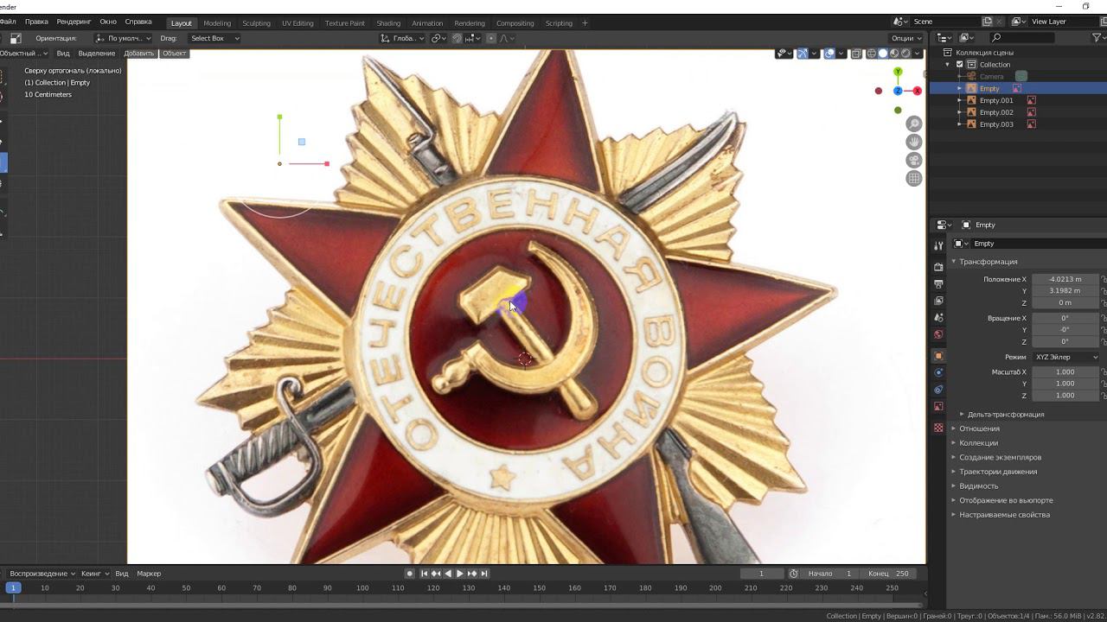Open the Physics properties tab
Image resolution: width=1107 pixels, height=622 pixels.
coord(938,372)
